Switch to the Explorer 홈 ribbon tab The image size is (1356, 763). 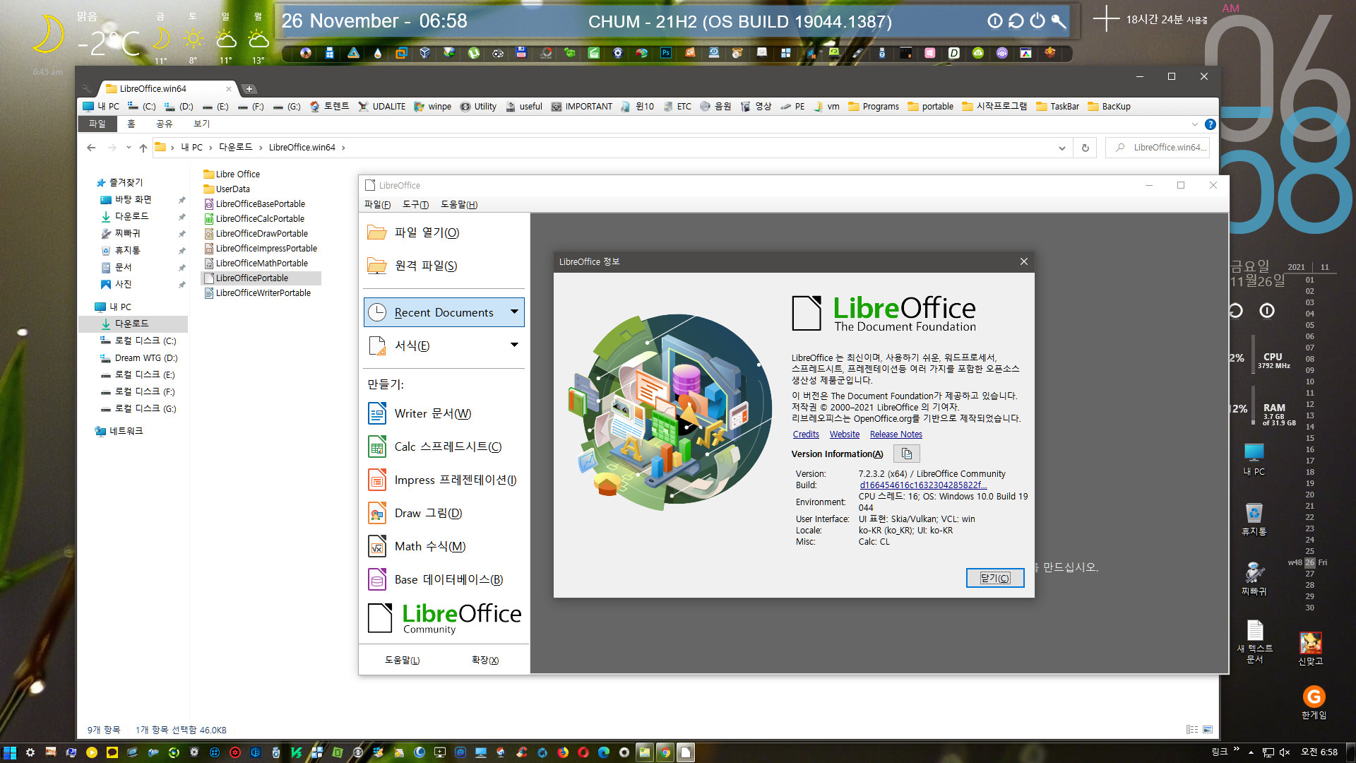(131, 124)
